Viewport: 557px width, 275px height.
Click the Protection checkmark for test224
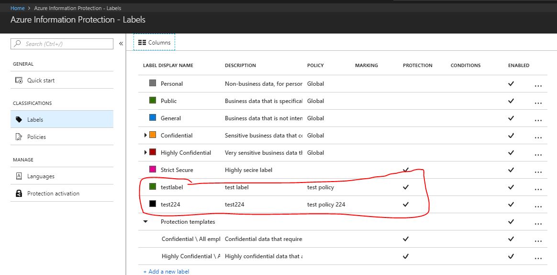(406, 204)
